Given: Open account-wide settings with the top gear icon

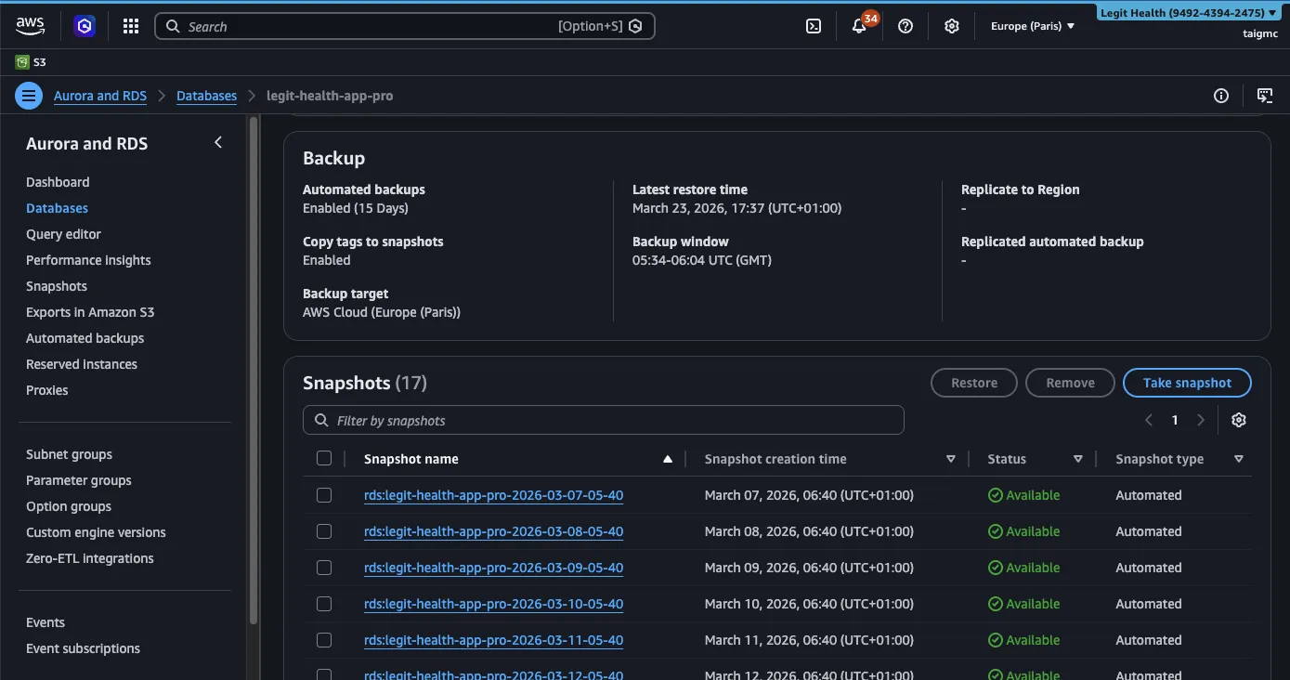Looking at the screenshot, I should (x=951, y=25).
